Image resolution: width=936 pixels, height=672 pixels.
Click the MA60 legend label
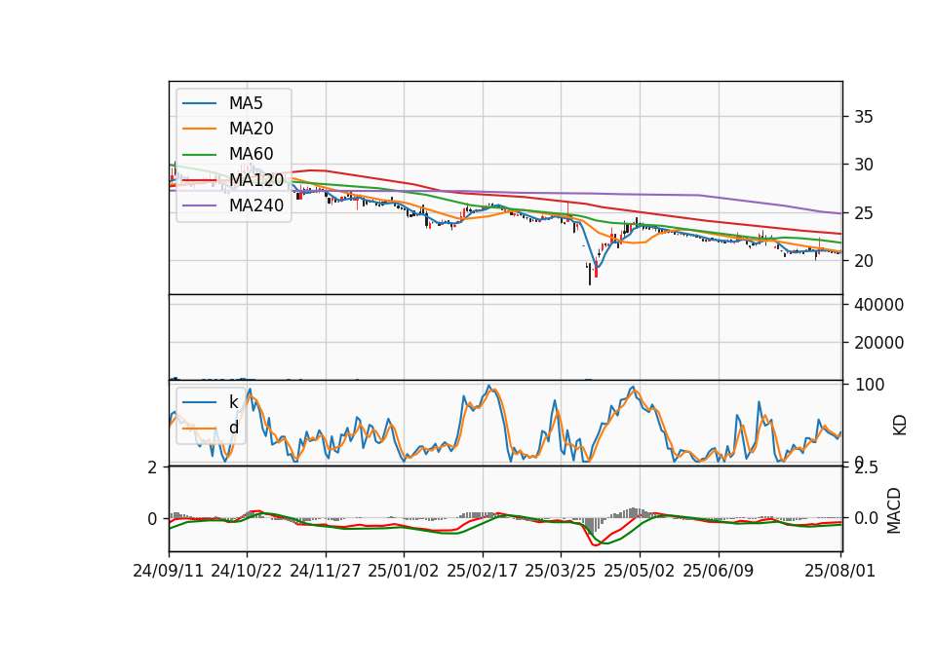(251, 155)
